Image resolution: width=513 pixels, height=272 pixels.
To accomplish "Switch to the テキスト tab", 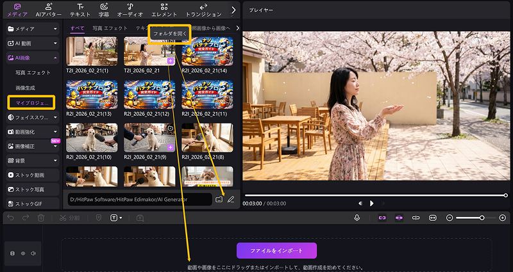I will tap(80, 10).
